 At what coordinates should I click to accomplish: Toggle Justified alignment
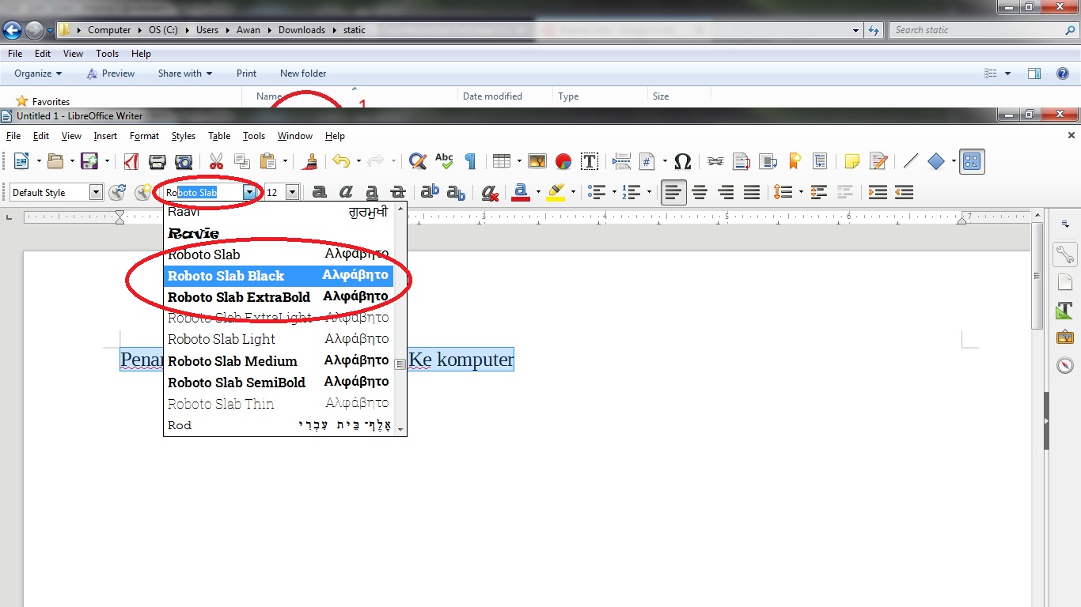click(752, 192)
